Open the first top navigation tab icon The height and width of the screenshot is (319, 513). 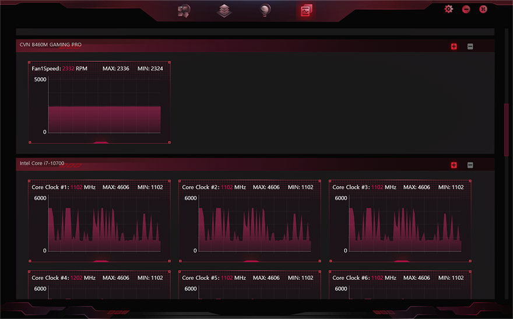(x=184, y=11)
